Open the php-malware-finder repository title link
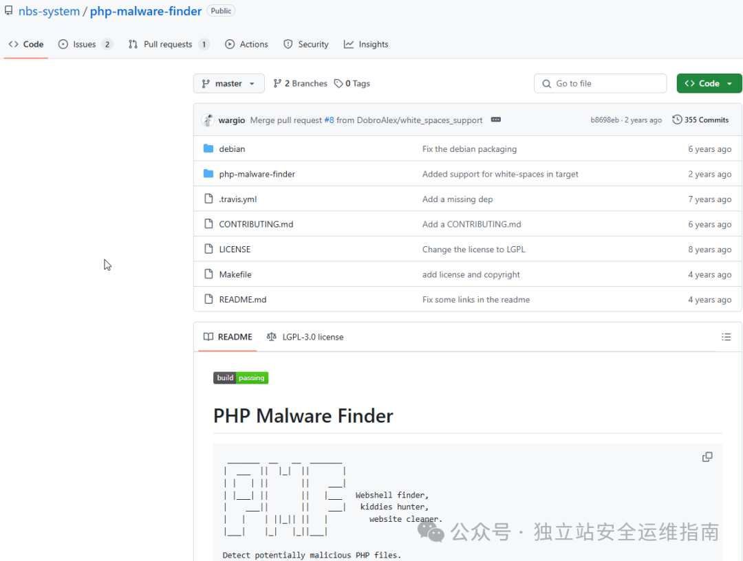 coord(145,11)
